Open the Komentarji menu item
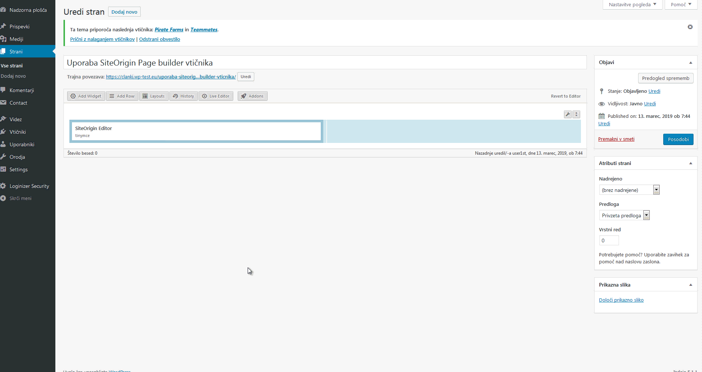702x372 pixels. coord(28,90)
